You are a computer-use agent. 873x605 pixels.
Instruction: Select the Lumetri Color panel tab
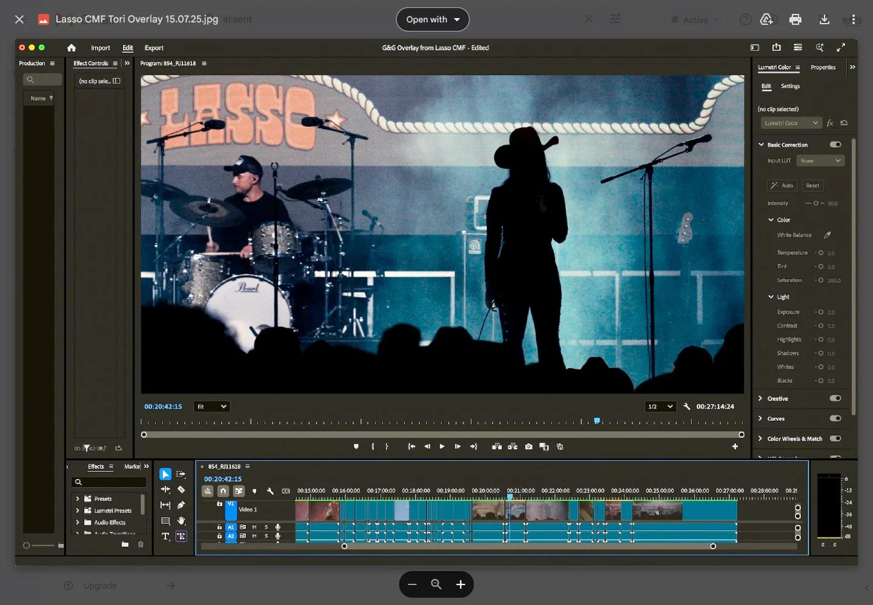[775, 67]
